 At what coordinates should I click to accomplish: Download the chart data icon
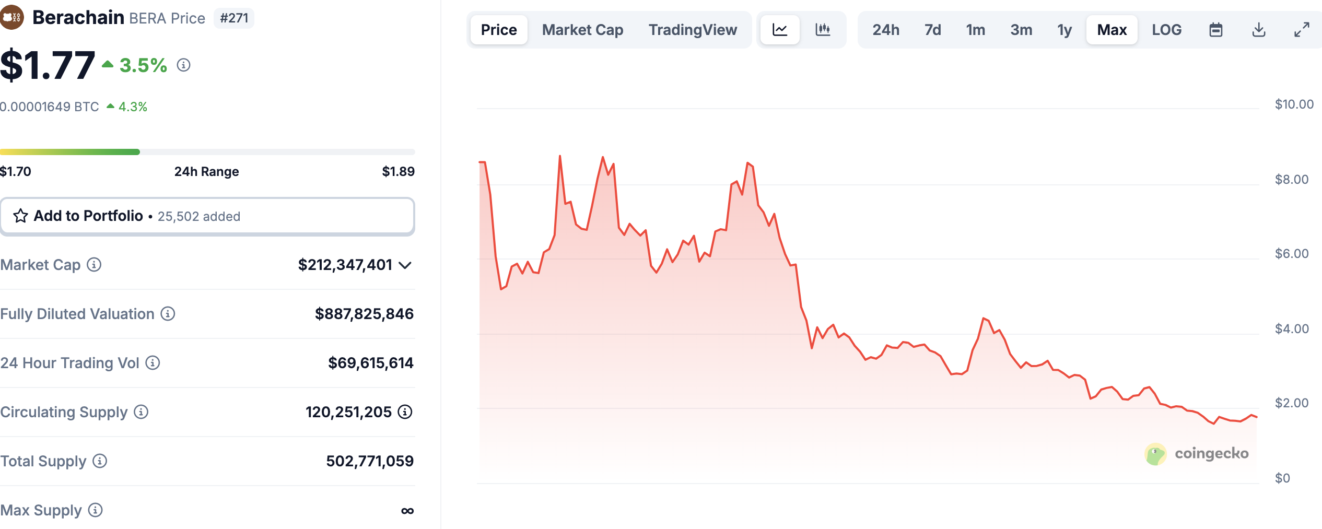[1259, 30]
